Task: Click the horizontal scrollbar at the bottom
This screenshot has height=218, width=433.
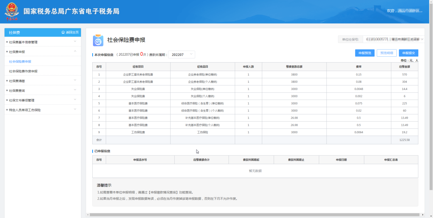Action: [x=253, y=215]
